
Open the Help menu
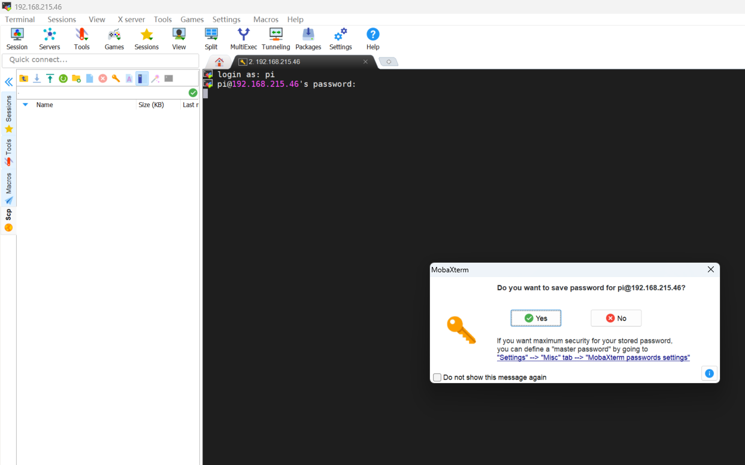coord(295,19)
